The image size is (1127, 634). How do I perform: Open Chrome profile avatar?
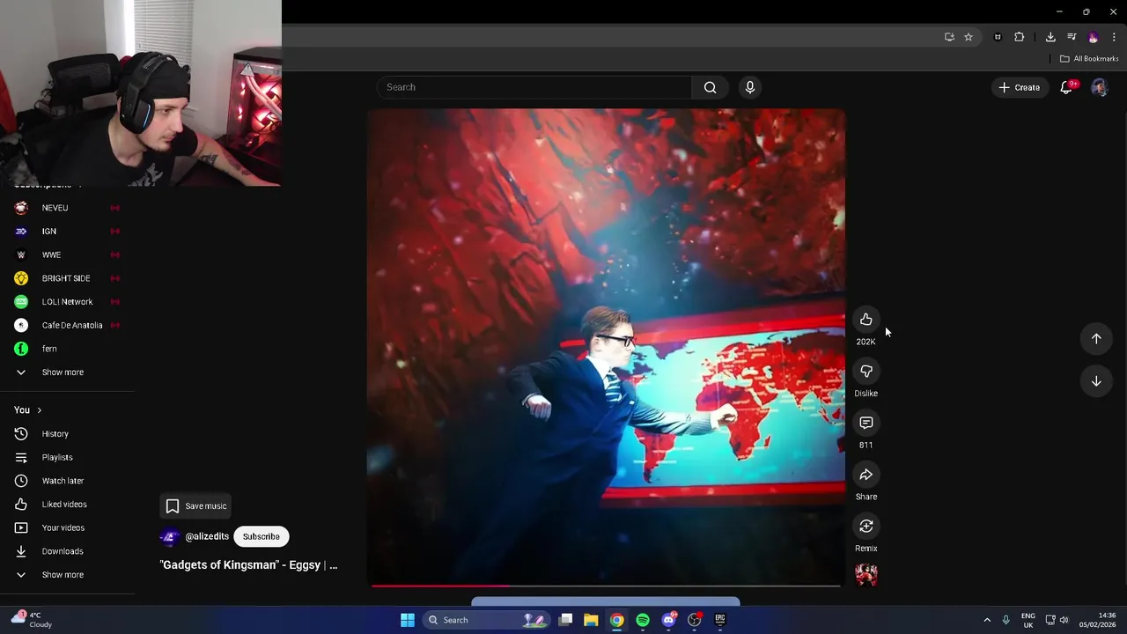click(1094, 37)
